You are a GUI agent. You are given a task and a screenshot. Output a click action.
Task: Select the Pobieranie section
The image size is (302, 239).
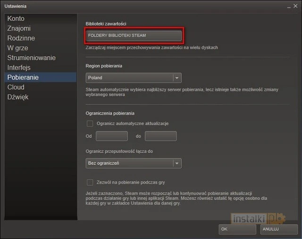tap(41, 77)
